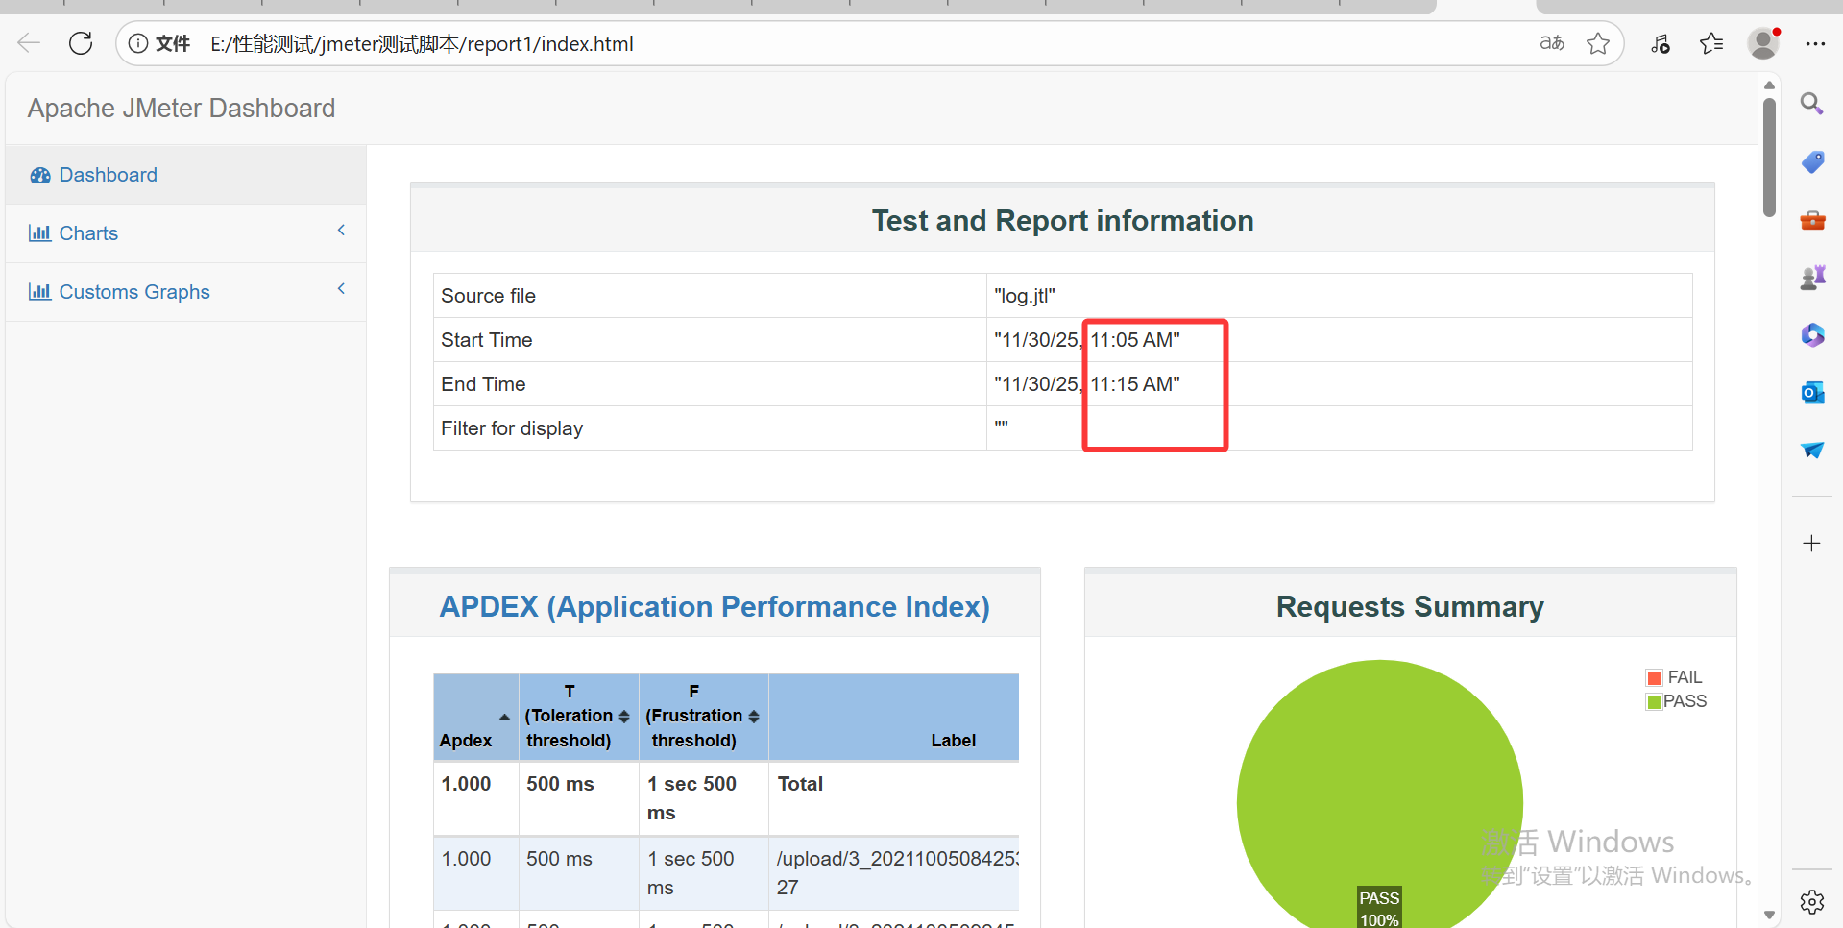Click the APDEX (Application Performance Index) heading link
Image resolution: width=1843 pixels, height=928 pixels.
[715, 607]
